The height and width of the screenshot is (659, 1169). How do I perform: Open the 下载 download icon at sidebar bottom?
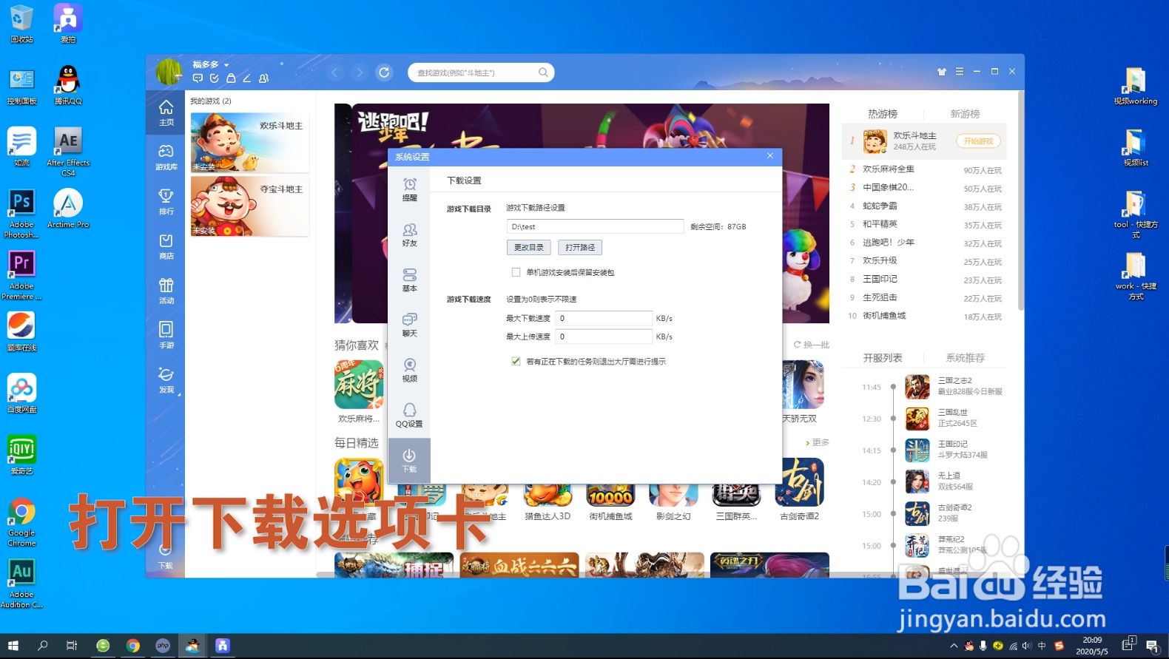point(165,556)
